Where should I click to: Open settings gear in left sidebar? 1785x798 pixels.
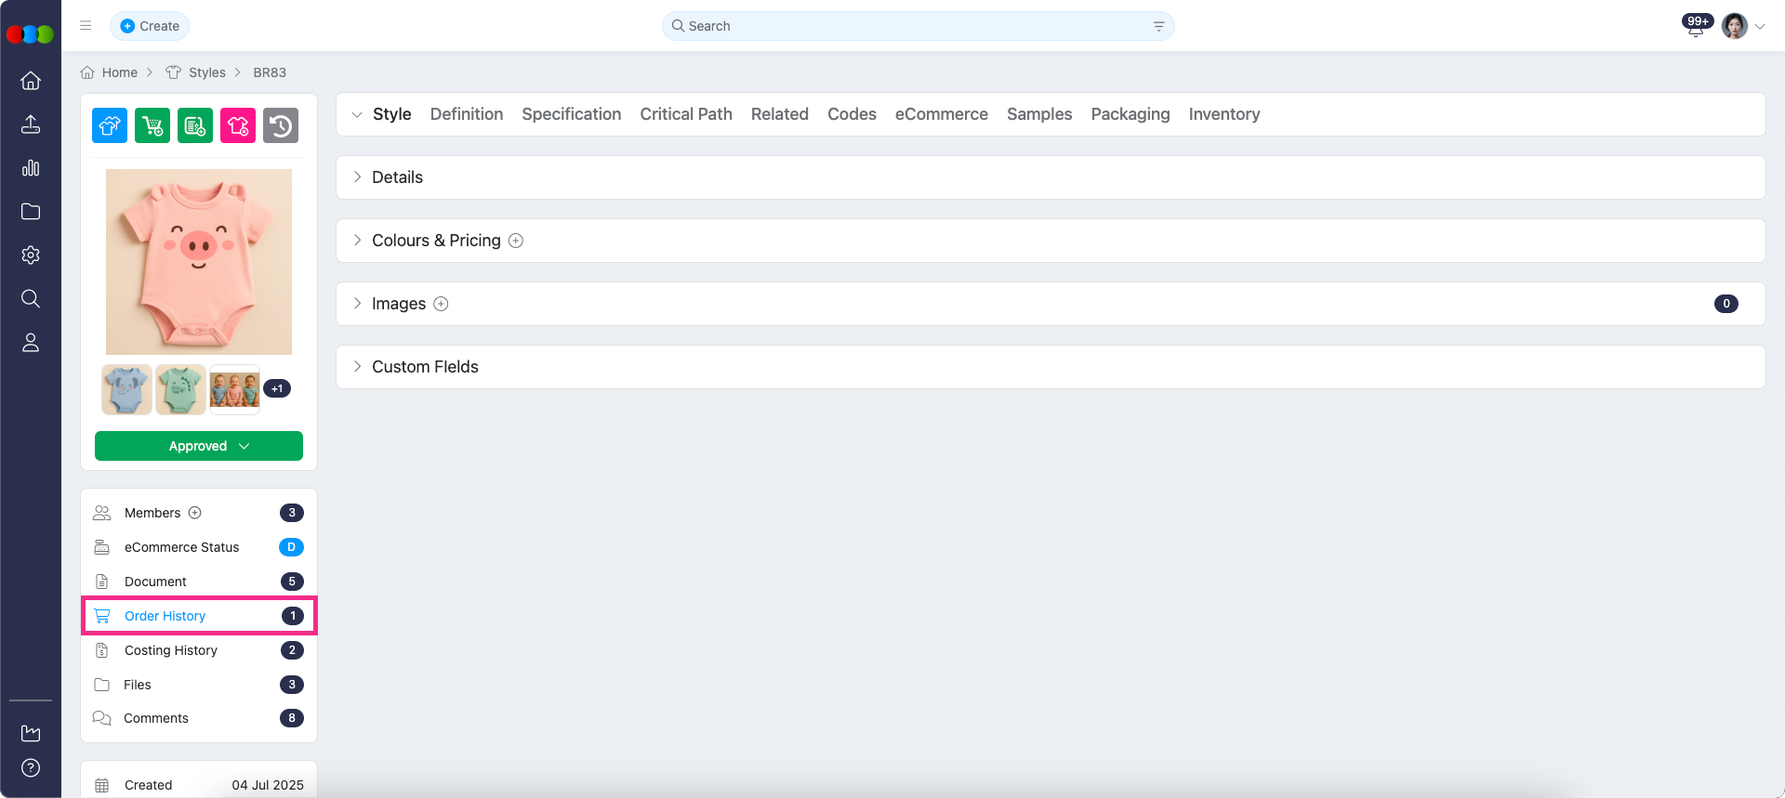[31, 255]
